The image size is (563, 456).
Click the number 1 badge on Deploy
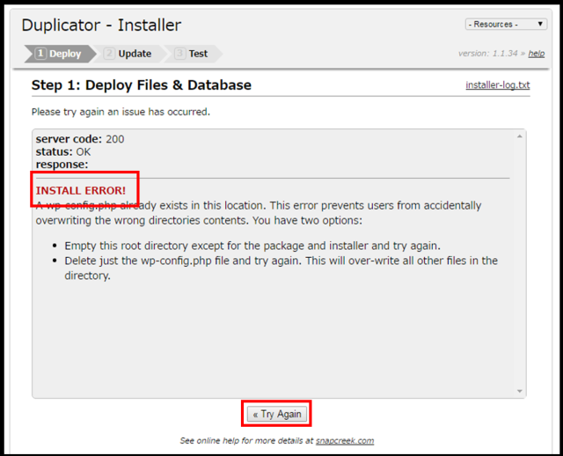(x=40, y=54)
